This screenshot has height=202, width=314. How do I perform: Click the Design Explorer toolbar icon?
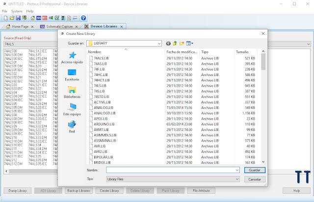point(63,18)
